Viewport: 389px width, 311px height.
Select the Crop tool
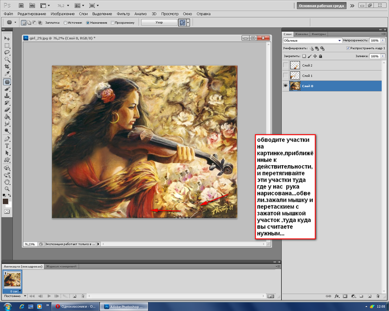(7, 67)
